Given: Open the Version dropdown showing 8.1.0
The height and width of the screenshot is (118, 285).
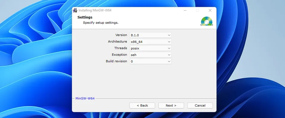Looking at the screenshot, I should point(151,35).
